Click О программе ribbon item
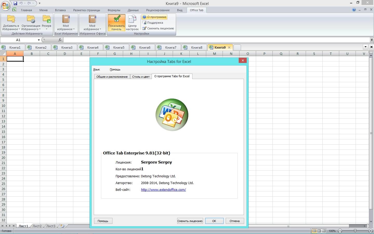This screenshot has width=374, height=234. (x=155, y=17)
